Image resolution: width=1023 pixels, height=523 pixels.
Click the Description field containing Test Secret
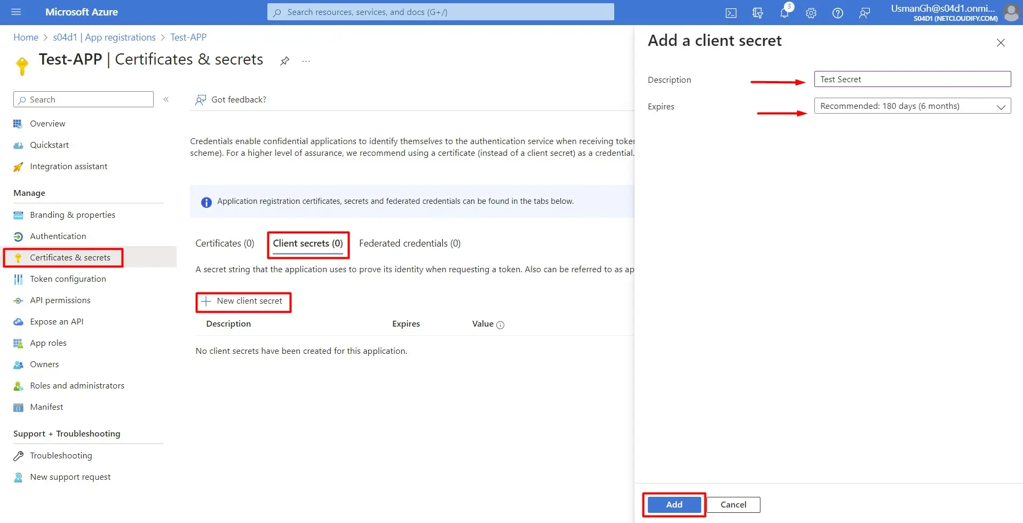[912, 78]
